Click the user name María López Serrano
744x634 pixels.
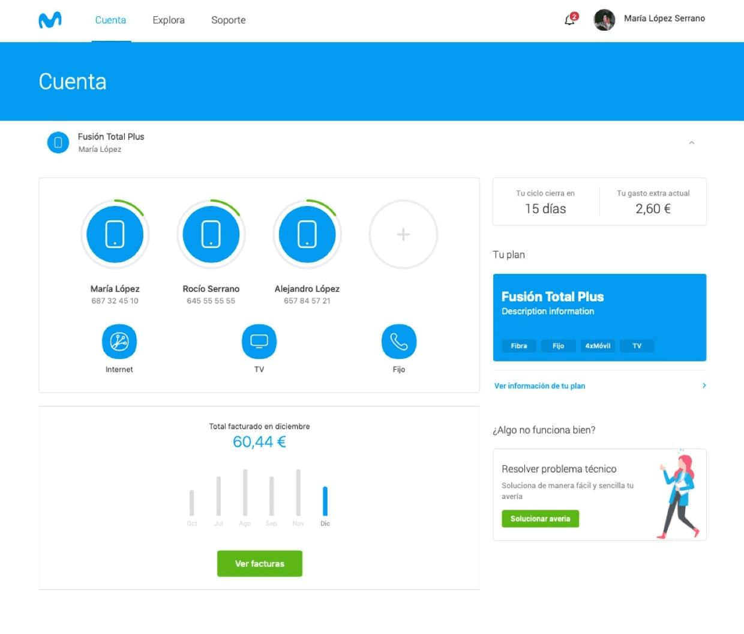coord(664,19)
